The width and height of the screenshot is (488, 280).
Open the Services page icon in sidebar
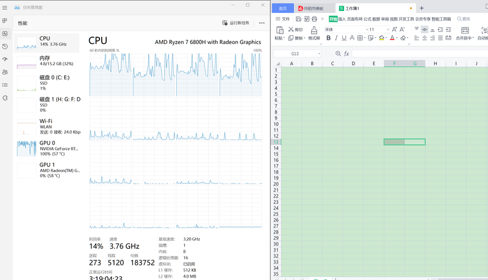coord(5,98)
